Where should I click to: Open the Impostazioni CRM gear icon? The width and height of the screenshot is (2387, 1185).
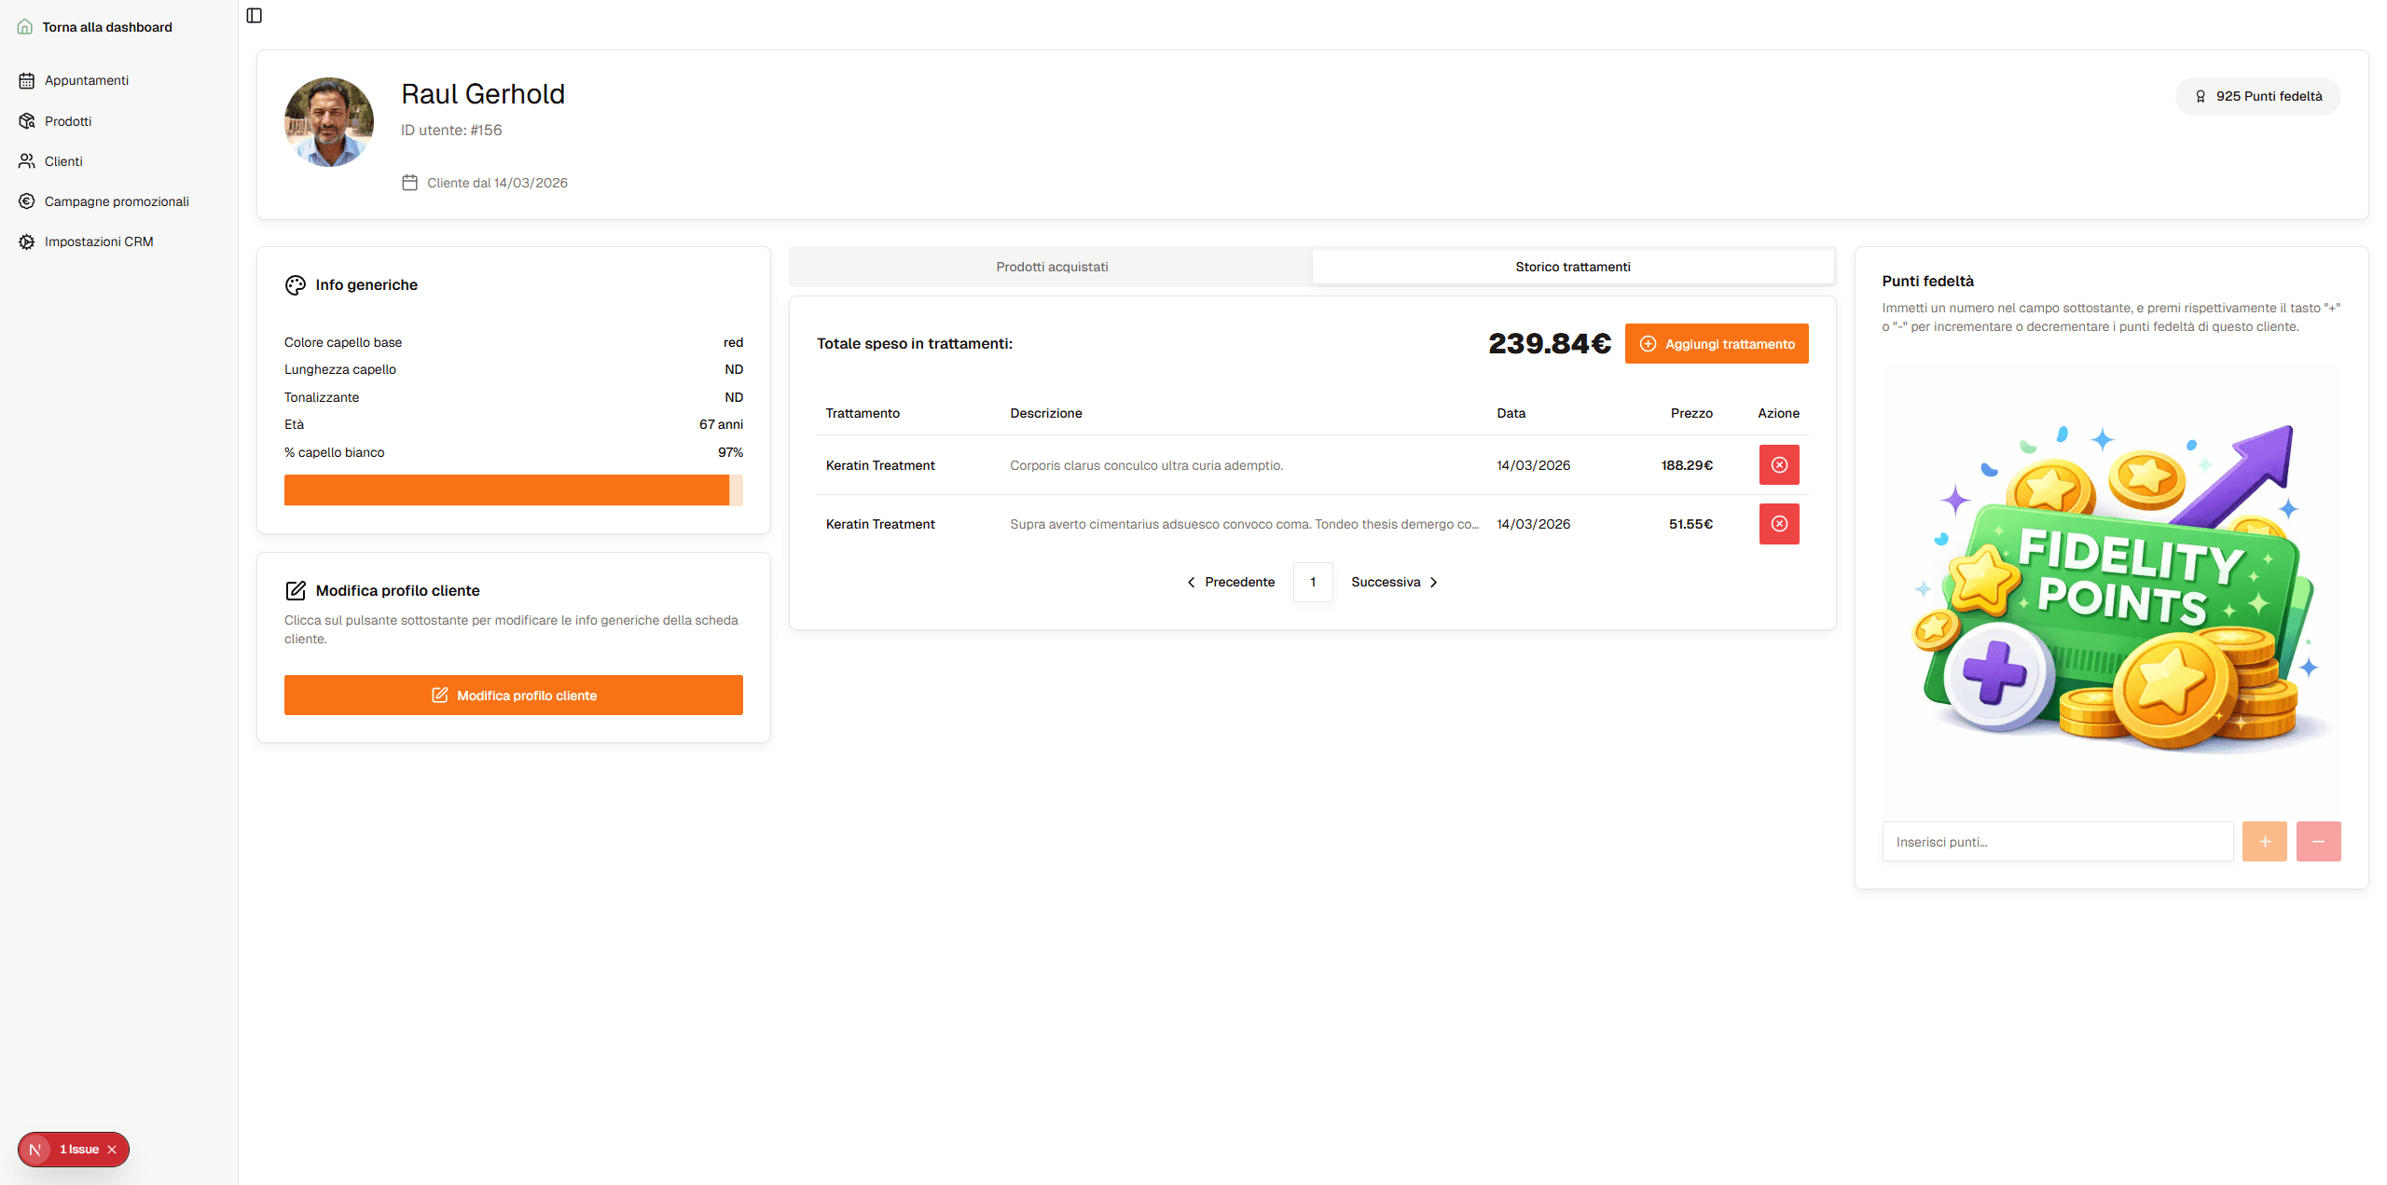[26, 241]
